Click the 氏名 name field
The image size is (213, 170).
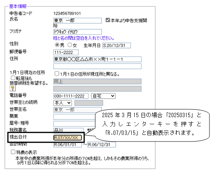[x=77, y=21]
